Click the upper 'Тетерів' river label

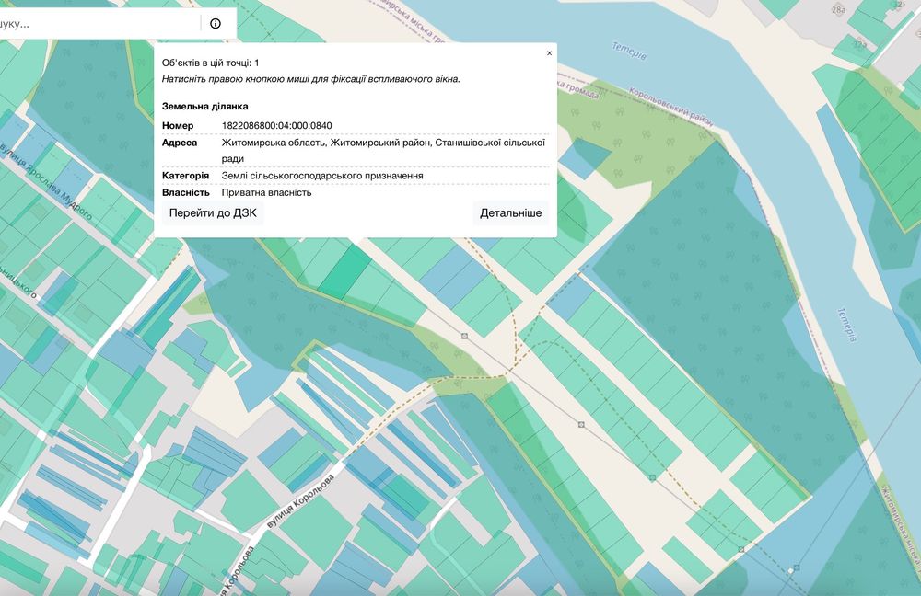[x=629, y=51]
